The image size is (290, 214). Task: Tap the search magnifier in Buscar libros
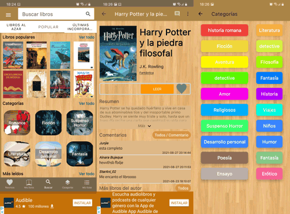coord(88,14)
